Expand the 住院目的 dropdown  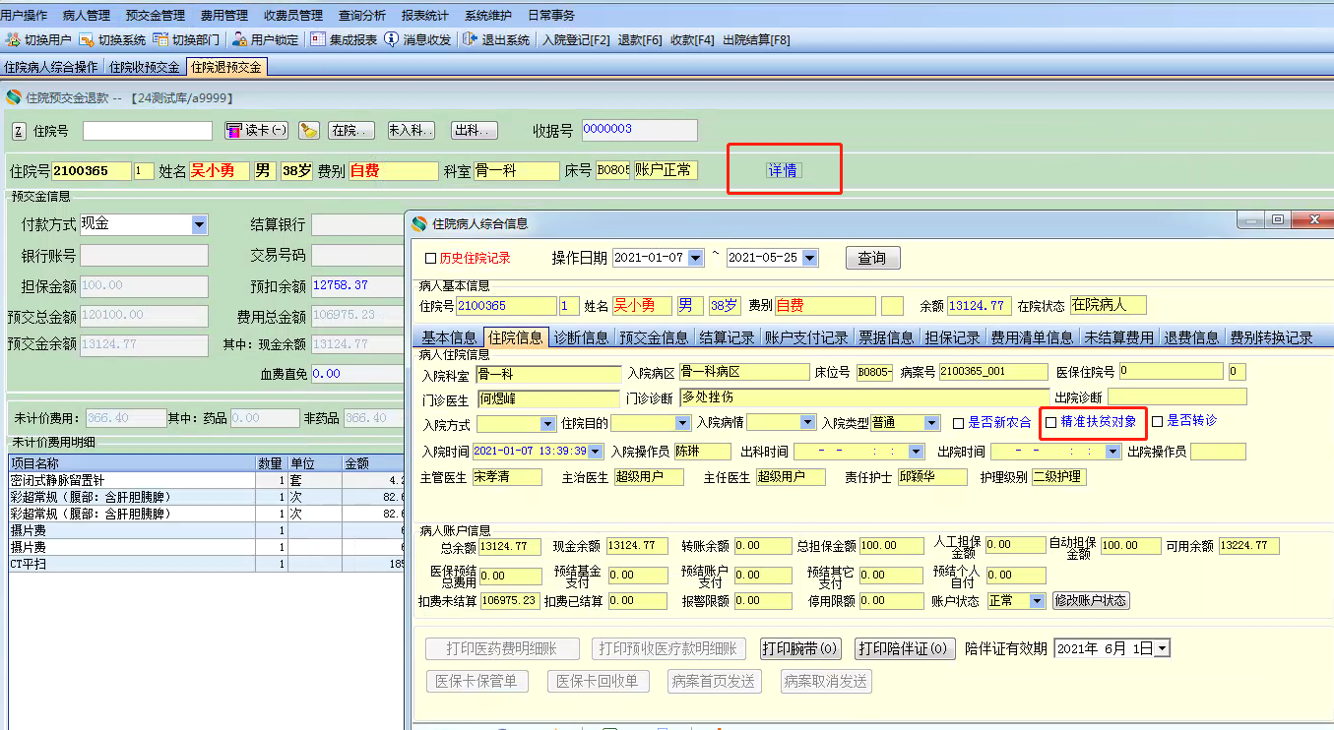(682, 423)
